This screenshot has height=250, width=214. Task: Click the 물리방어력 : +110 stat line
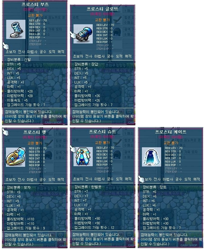pyautogui.click(x=20, y=219)
